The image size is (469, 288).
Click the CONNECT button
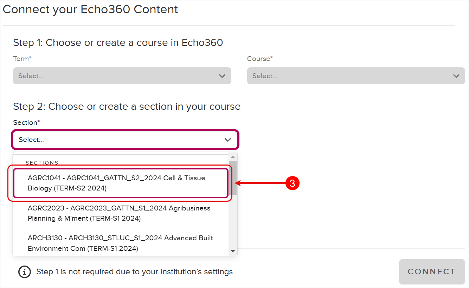pos(432,272)
